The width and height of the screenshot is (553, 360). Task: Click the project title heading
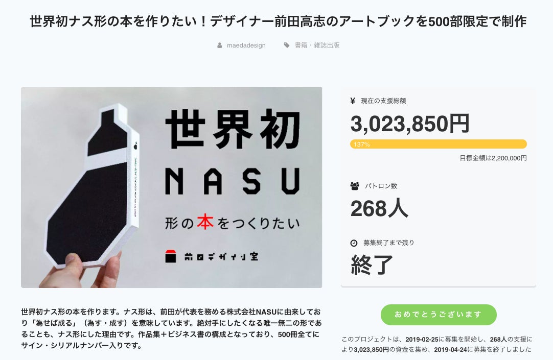pyautogui.click(x=278, y=22)
